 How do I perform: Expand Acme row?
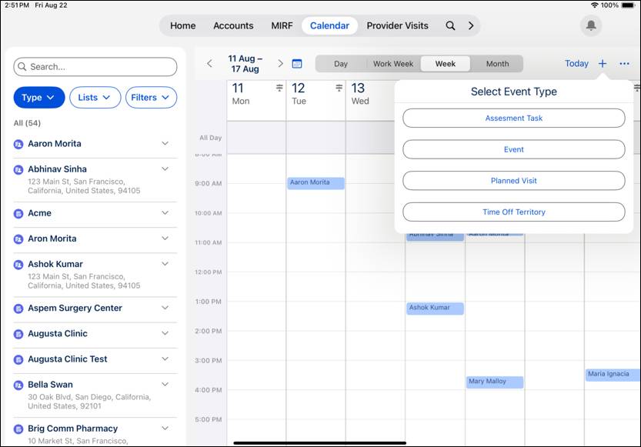point(165,213)
